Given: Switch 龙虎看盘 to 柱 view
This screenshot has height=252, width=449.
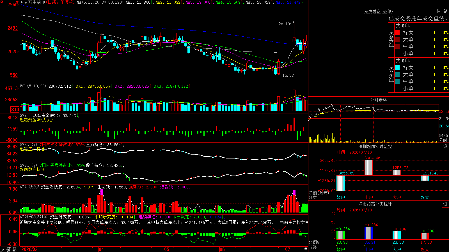Looking at the screenshot, I should 438,11.
